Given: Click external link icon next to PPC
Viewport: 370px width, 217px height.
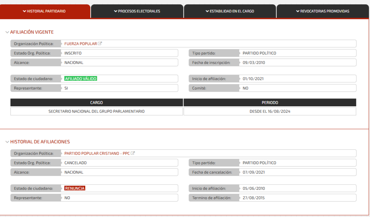Looking at the screenshot, I should 133,153.
